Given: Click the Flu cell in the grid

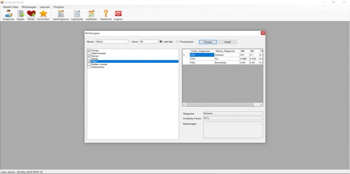Looking at the screenshot, I should coord(226,59).
